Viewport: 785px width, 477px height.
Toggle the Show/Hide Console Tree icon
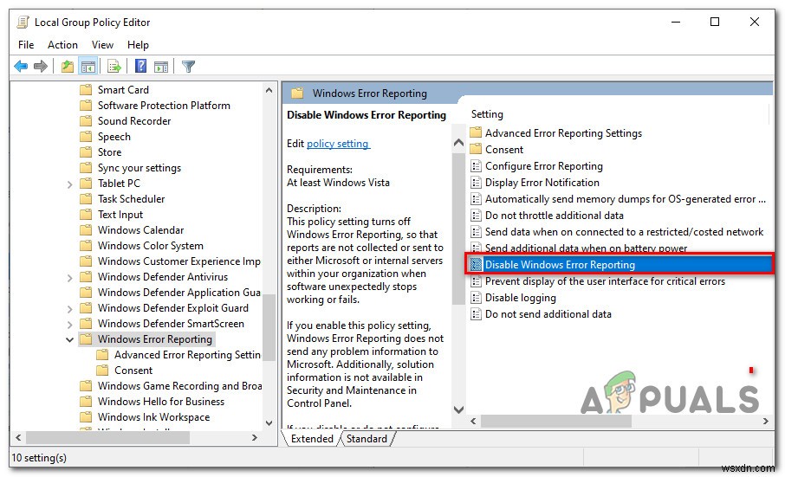click(x=88, y=66)
